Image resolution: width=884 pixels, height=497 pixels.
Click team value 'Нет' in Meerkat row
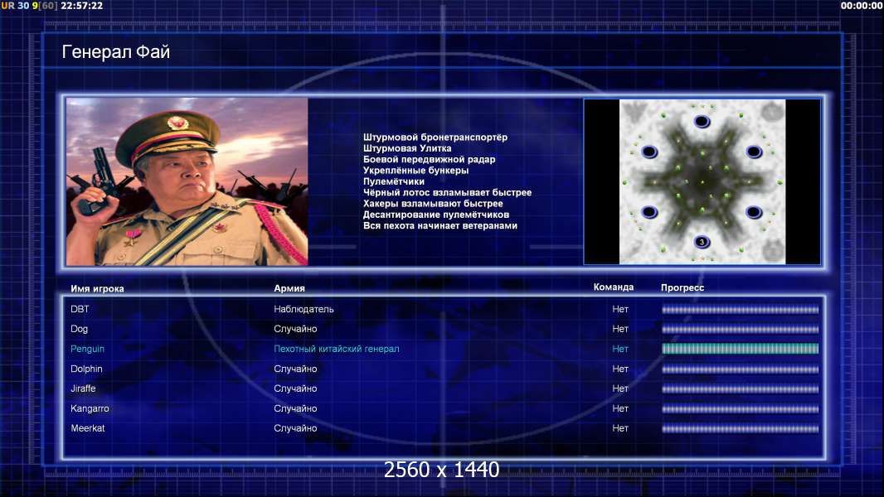[x=620, y=428]
